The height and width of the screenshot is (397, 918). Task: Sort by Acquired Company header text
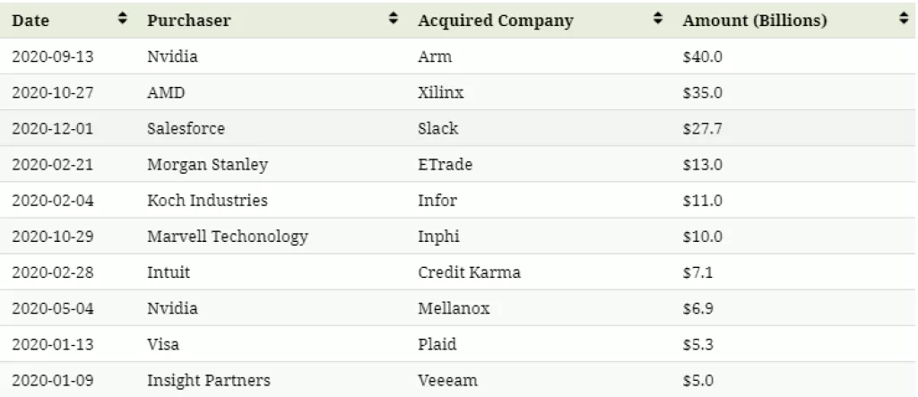[495, 21]
